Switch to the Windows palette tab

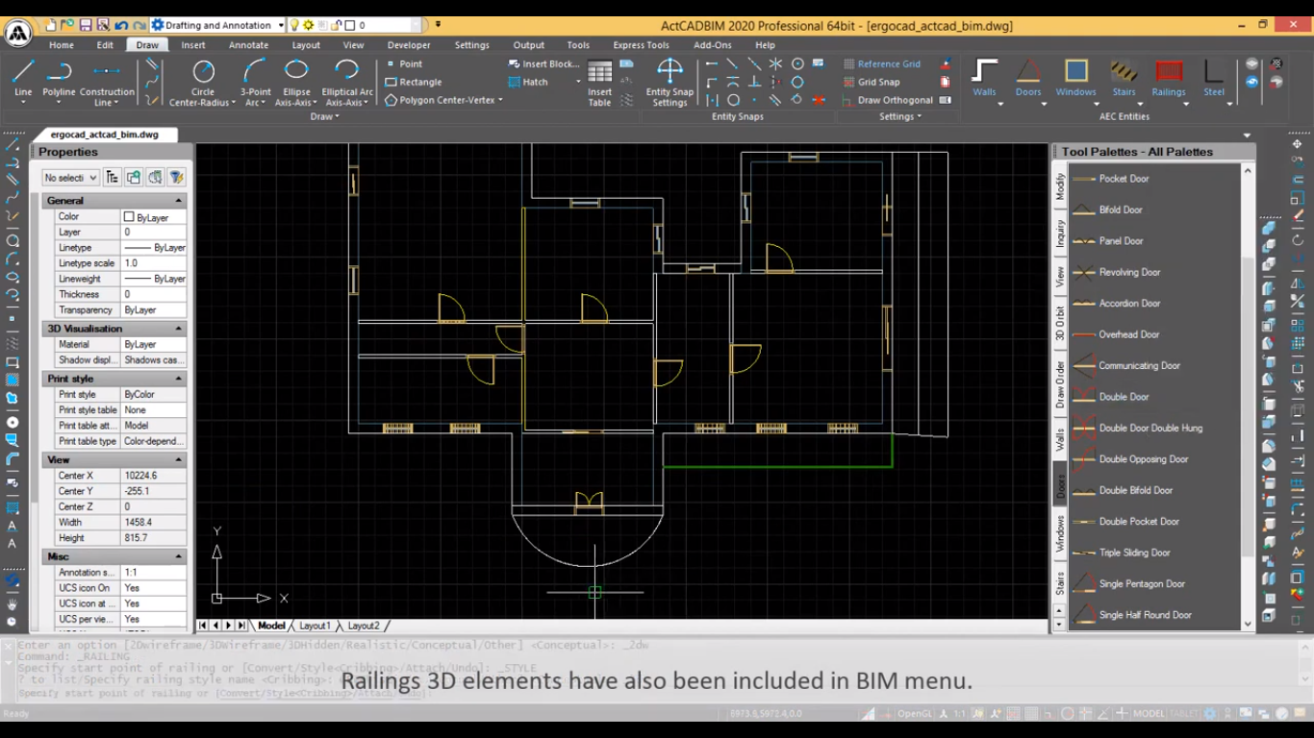[x=1060, y=533]
